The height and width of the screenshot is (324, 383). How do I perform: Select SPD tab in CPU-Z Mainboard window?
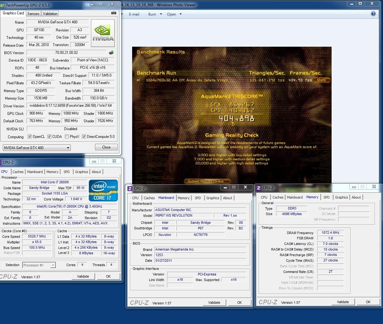pos(198,198)
